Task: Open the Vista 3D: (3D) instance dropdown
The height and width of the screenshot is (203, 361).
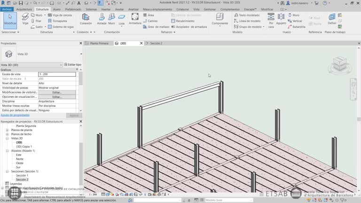Action: coord(61,64)
